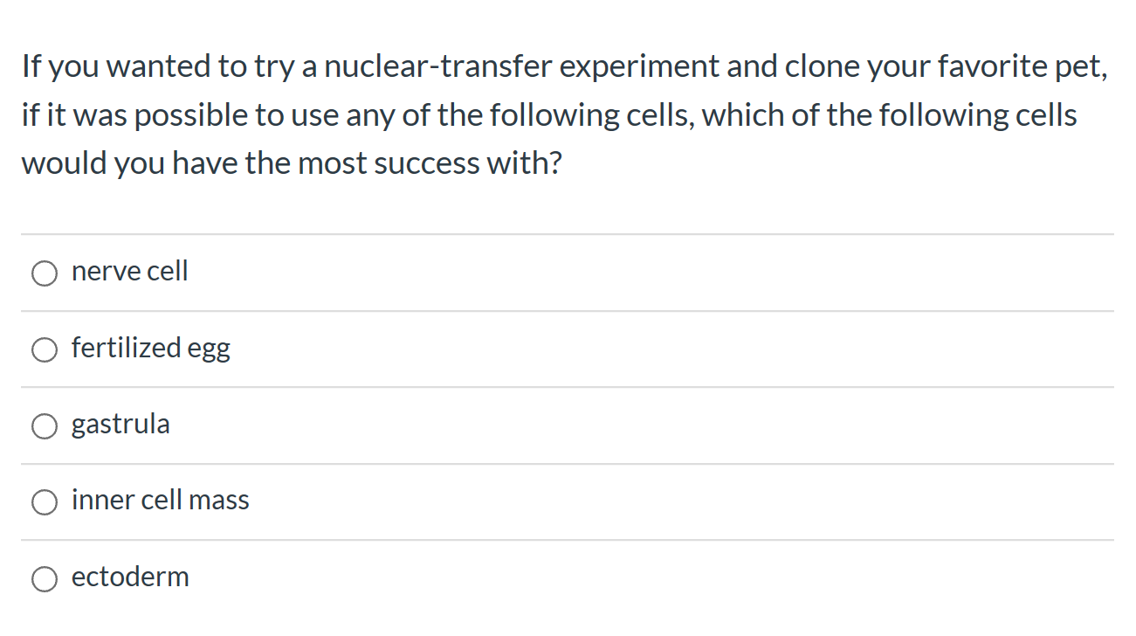Click the first answer option row
This screenshot has width=1136, height=636.
(568, 272)
